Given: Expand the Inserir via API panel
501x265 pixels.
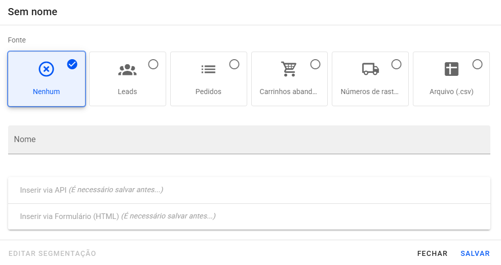Looking at the screenshot, I should (249, 190).
